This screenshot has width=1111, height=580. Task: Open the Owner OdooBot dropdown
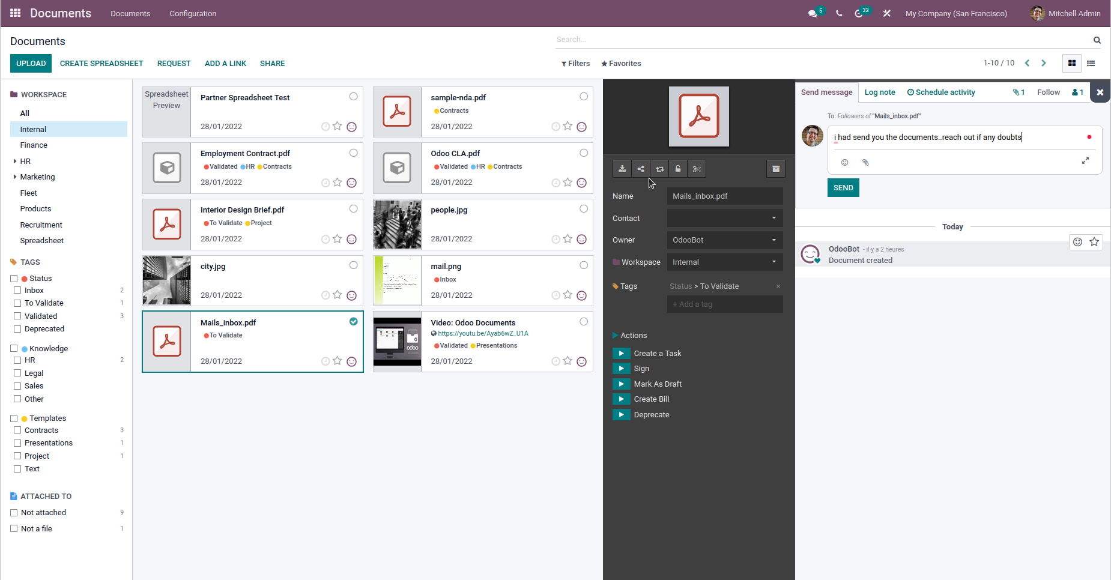(725, 240)
